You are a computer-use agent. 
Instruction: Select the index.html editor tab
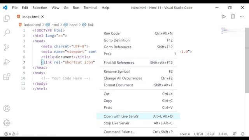(31, 17)
